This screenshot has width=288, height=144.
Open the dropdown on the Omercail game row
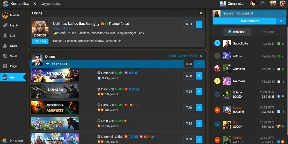pyautogui.click(x=199, y=76)
